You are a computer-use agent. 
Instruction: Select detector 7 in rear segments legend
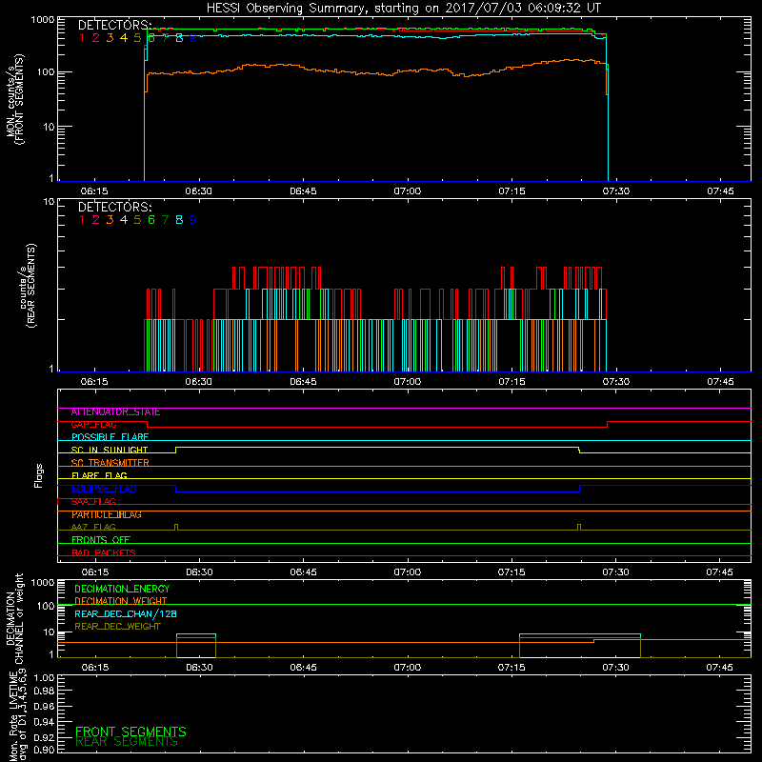165,220
